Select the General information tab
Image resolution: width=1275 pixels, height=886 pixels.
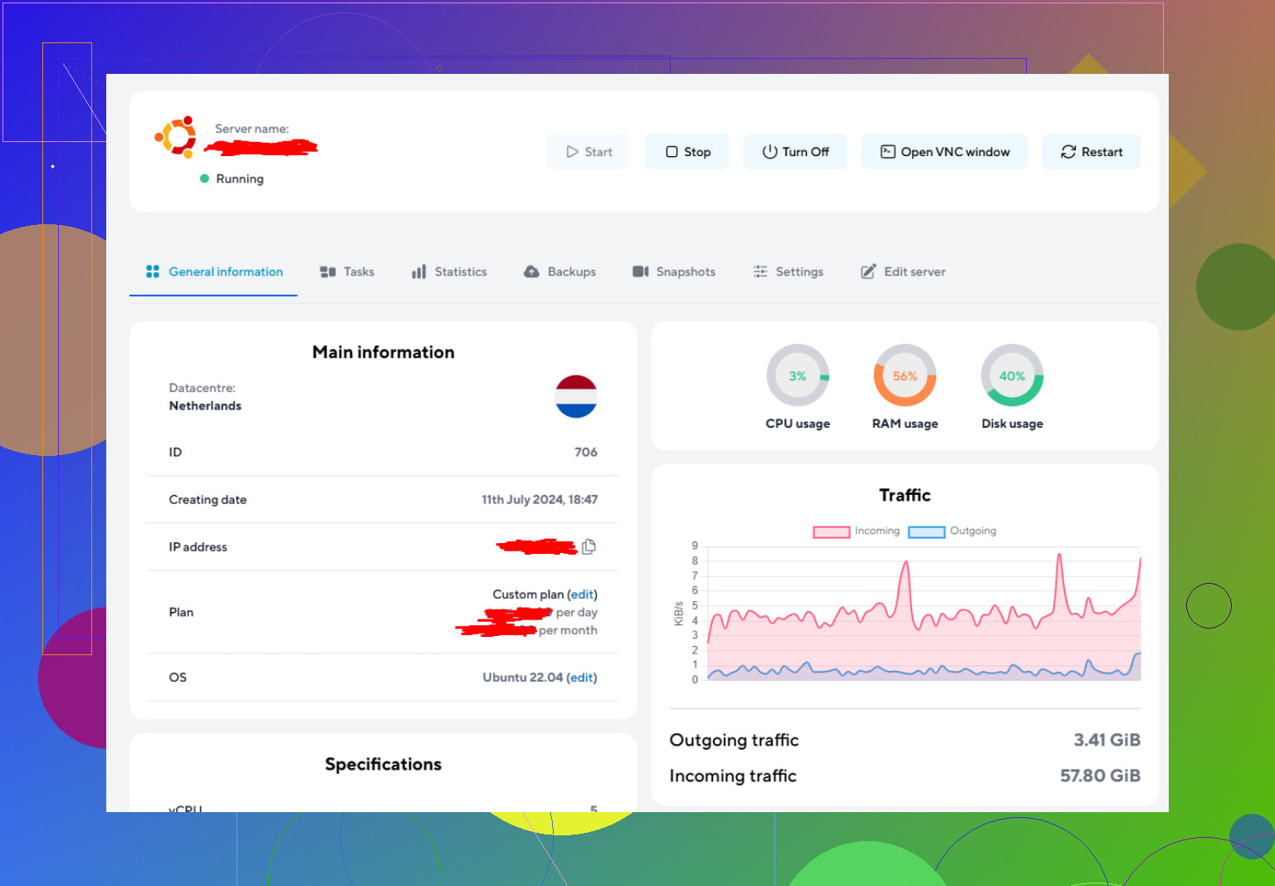click(x=214, y=272)
